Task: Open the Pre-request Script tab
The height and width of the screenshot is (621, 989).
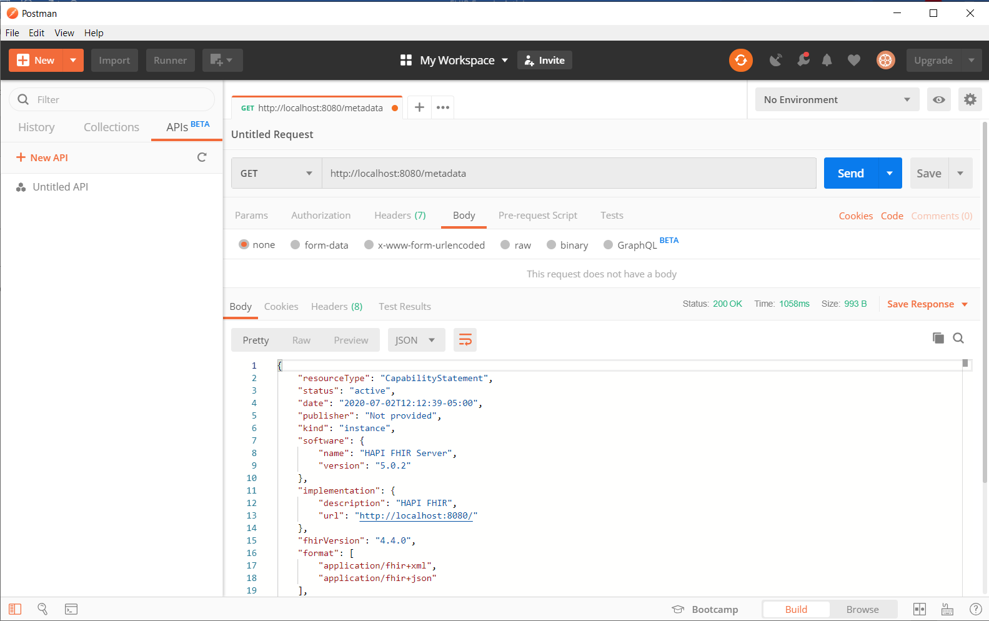Action: (538, 215)
